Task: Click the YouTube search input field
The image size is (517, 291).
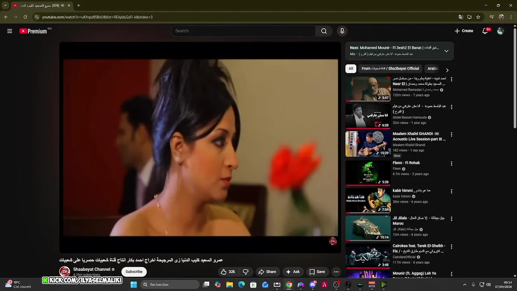Action: coord(244,31)
